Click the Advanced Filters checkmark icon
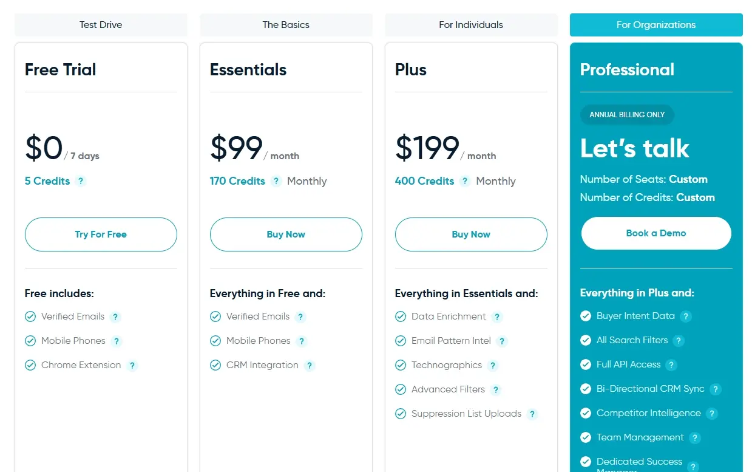Viewport: 752px width, 472px height. 401,389
